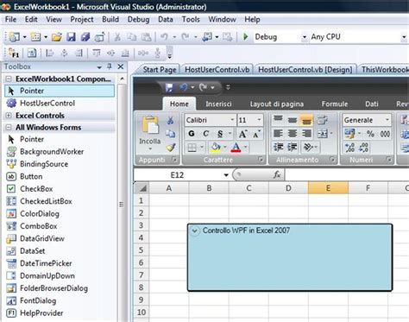Select the fill color bucket icon

click(x=216, y=148)
